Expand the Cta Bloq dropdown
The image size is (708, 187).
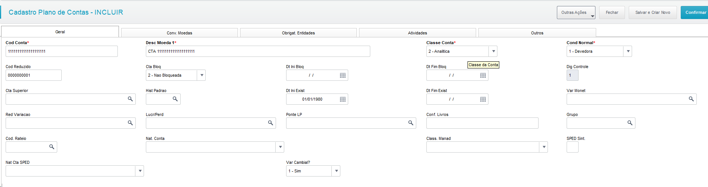(202, 75)
